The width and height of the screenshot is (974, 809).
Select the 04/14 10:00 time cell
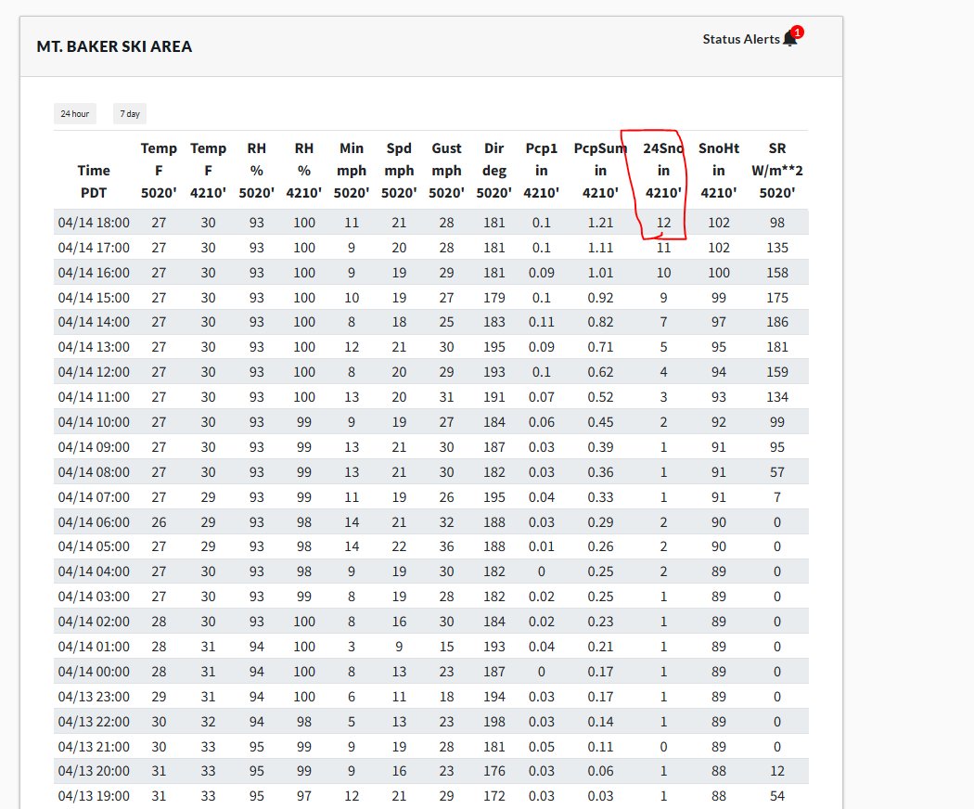94,422
